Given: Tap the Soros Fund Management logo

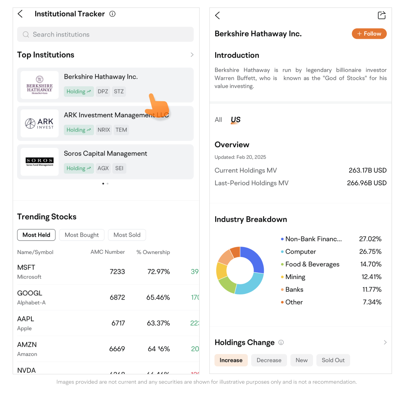Looking at the screenshot, I should (x=40, y=162).
